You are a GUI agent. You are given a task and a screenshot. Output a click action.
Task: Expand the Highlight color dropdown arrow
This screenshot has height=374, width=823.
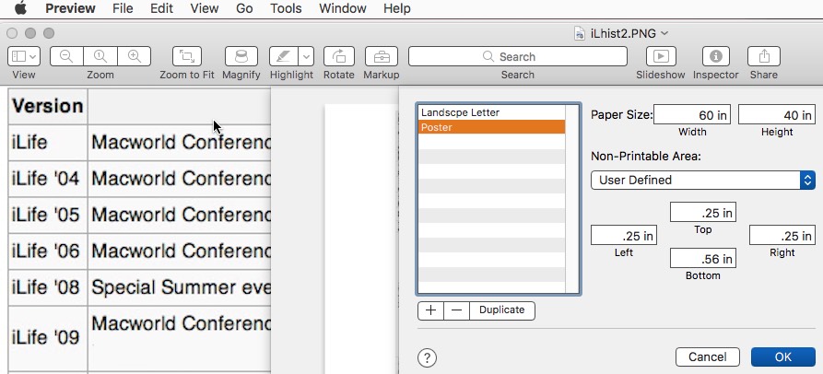pos(306,56)
